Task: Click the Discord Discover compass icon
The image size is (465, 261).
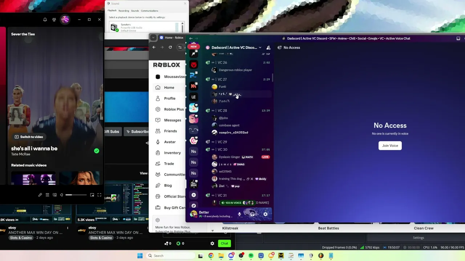Action: click(194, 206)
